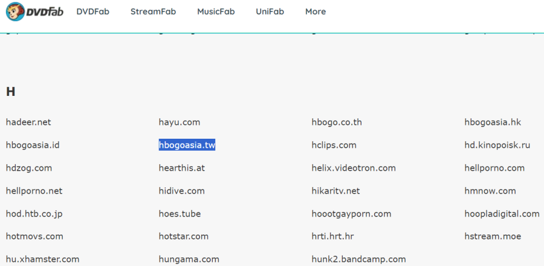Image resolution: width=544 pixels, height=266 pixels.
Task: Click hadeer.net in the list
Action: 28,122
